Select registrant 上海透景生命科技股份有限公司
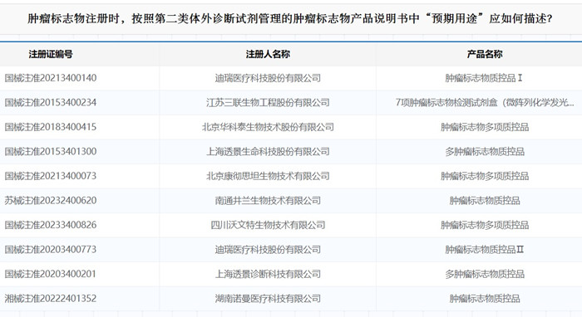 [x=268, y=152]
